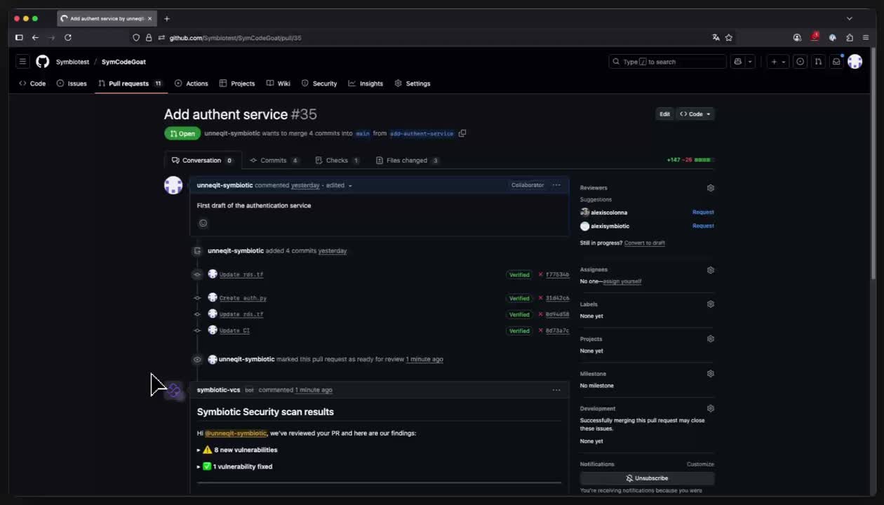Click the Convert to draft link
The width and height of the screenshot is (884, 505).
(645, 243)
